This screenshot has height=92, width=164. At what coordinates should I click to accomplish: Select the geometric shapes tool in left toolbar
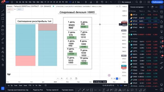(x=3, y=19)
